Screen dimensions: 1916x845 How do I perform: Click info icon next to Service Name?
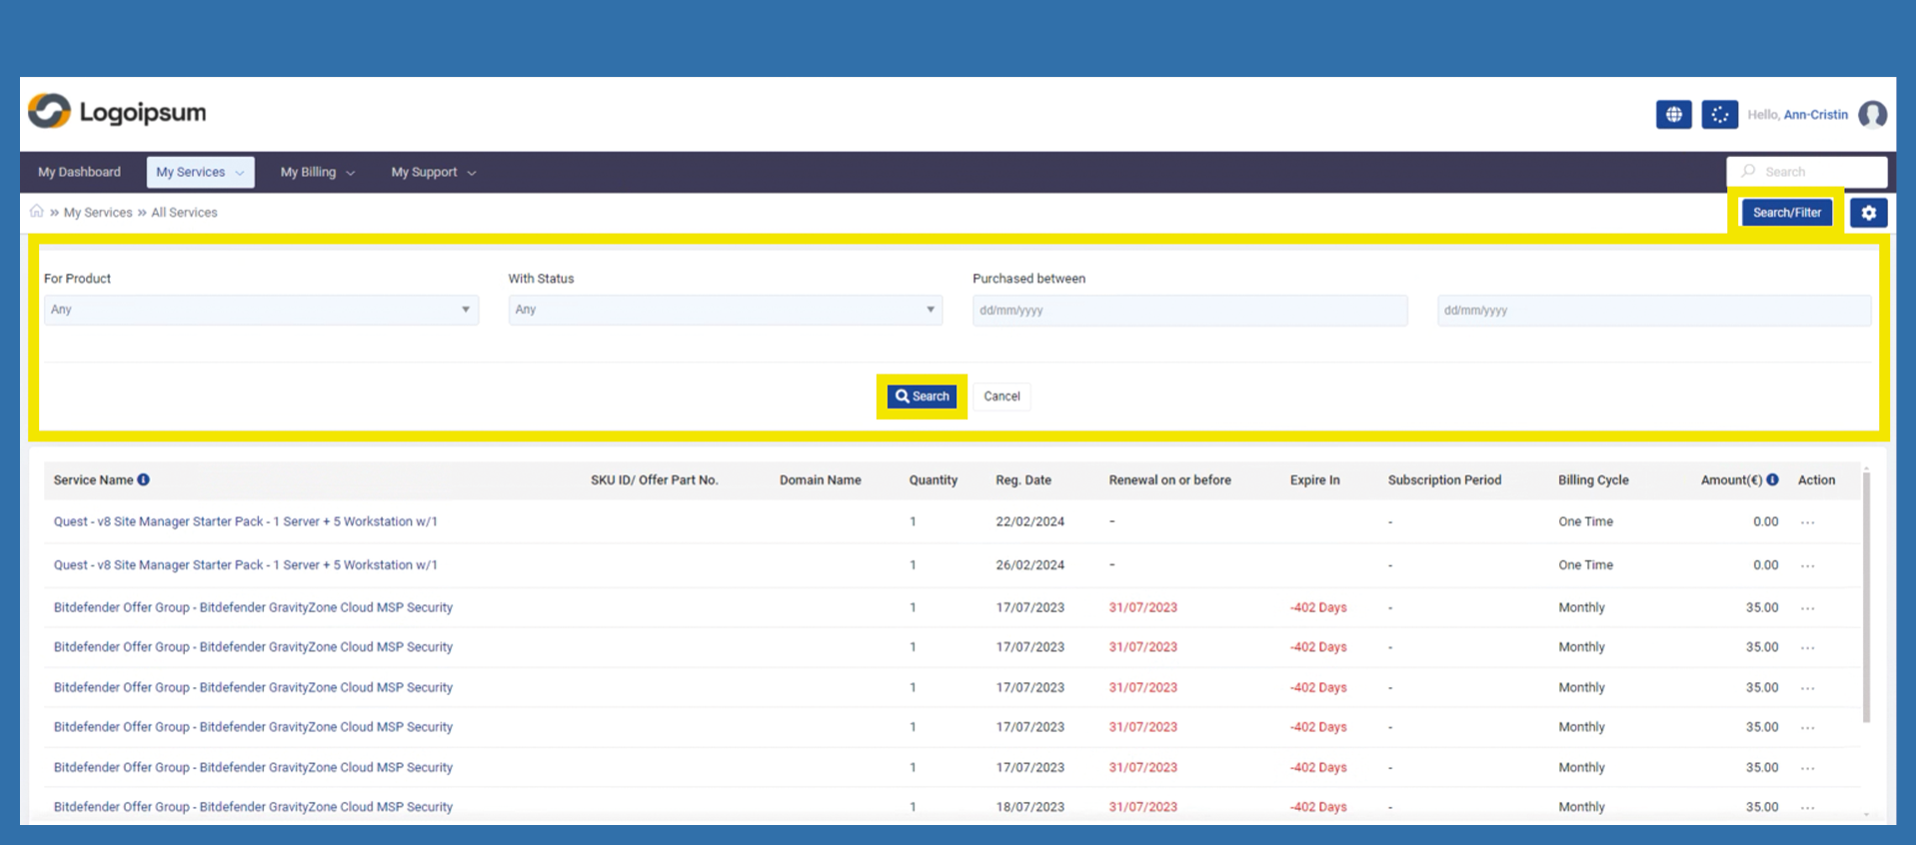pyautogui.click(x=144, y=479)
